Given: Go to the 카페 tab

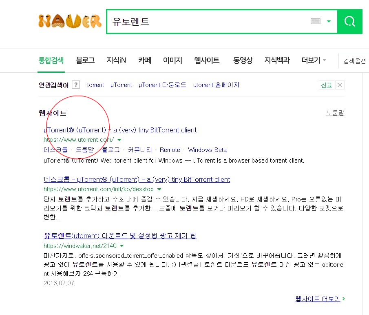Looking at the screenshot, I should [x=145, y=60].
